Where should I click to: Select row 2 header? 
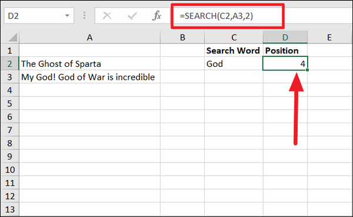click(x=10, y=64)
